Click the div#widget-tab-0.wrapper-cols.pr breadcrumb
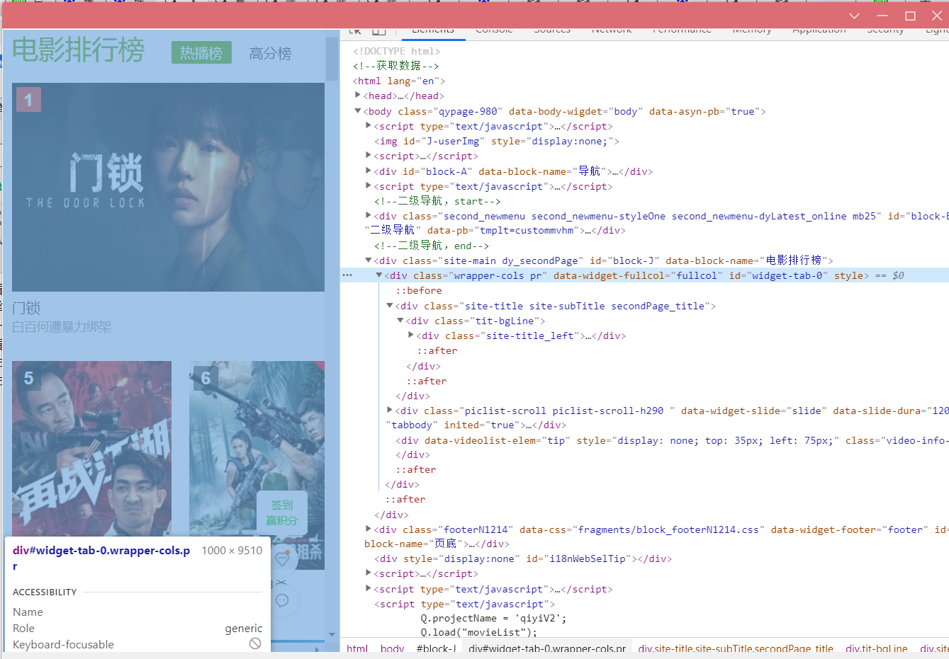 [x=547, y=648]
